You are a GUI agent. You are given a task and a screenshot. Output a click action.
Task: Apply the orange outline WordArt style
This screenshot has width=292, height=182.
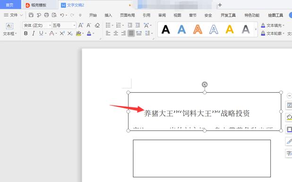coord(198,29)
